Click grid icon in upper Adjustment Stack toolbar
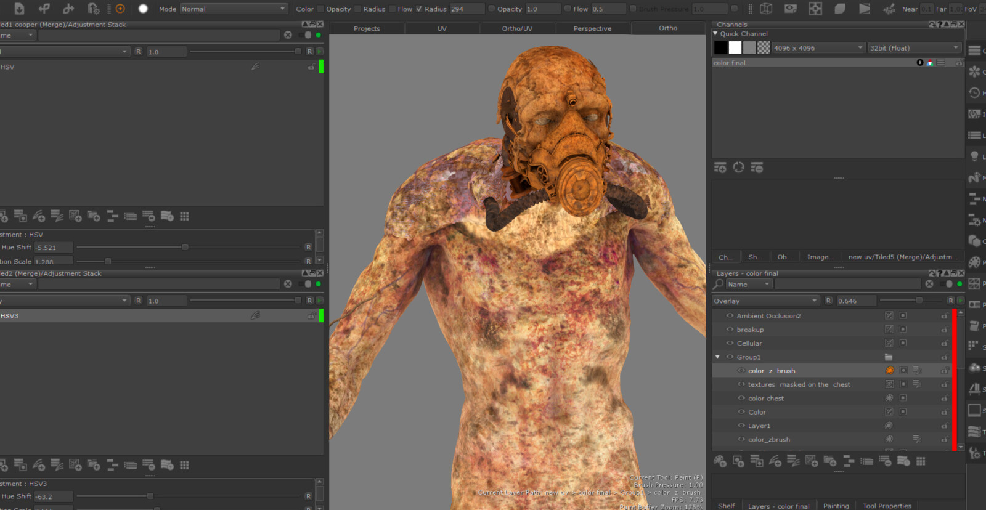The height and width of the screenshot is (510, 986). (184, 216)
